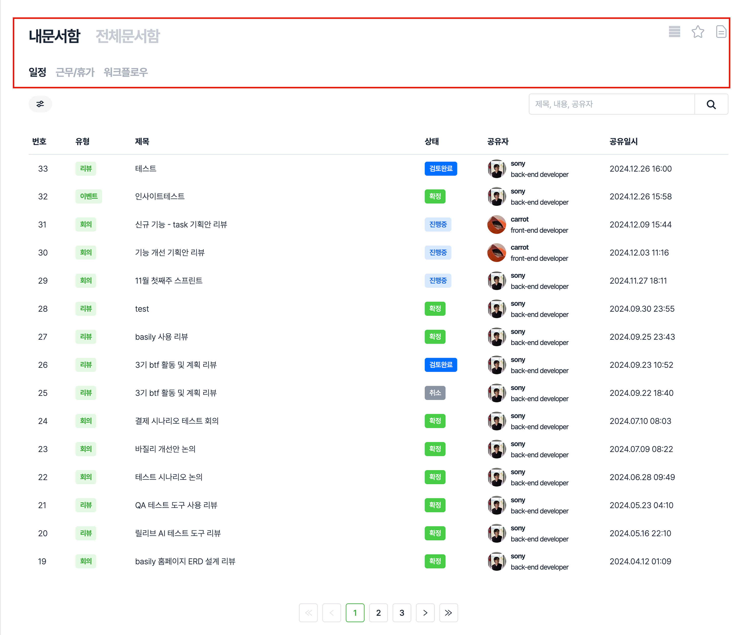The height and width of the screenshot is (635, 736).
Task: Go to page 3
Action: [401, 612]
